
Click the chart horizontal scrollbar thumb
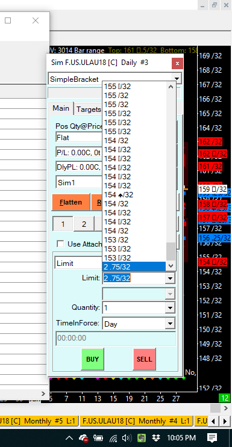click(215, 408)
